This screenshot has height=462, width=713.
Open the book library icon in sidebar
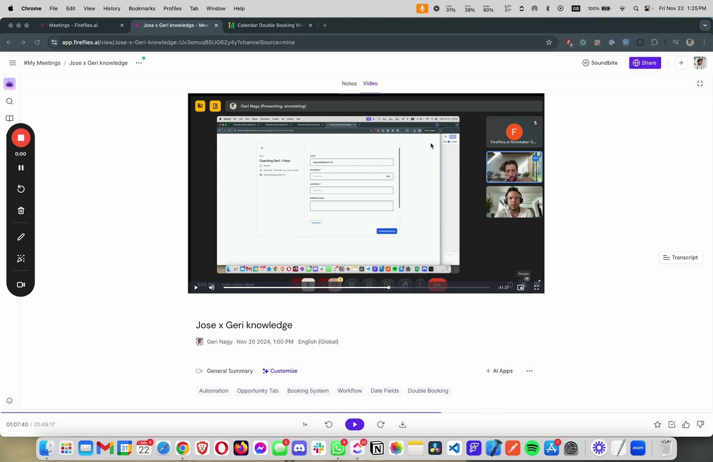(9, 118)
